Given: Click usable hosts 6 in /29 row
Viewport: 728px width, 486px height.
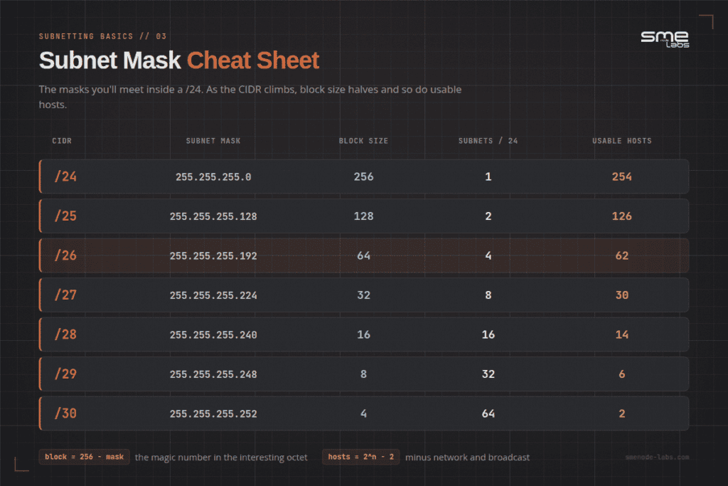Looking at the screenshot, I should click(621, 374).
